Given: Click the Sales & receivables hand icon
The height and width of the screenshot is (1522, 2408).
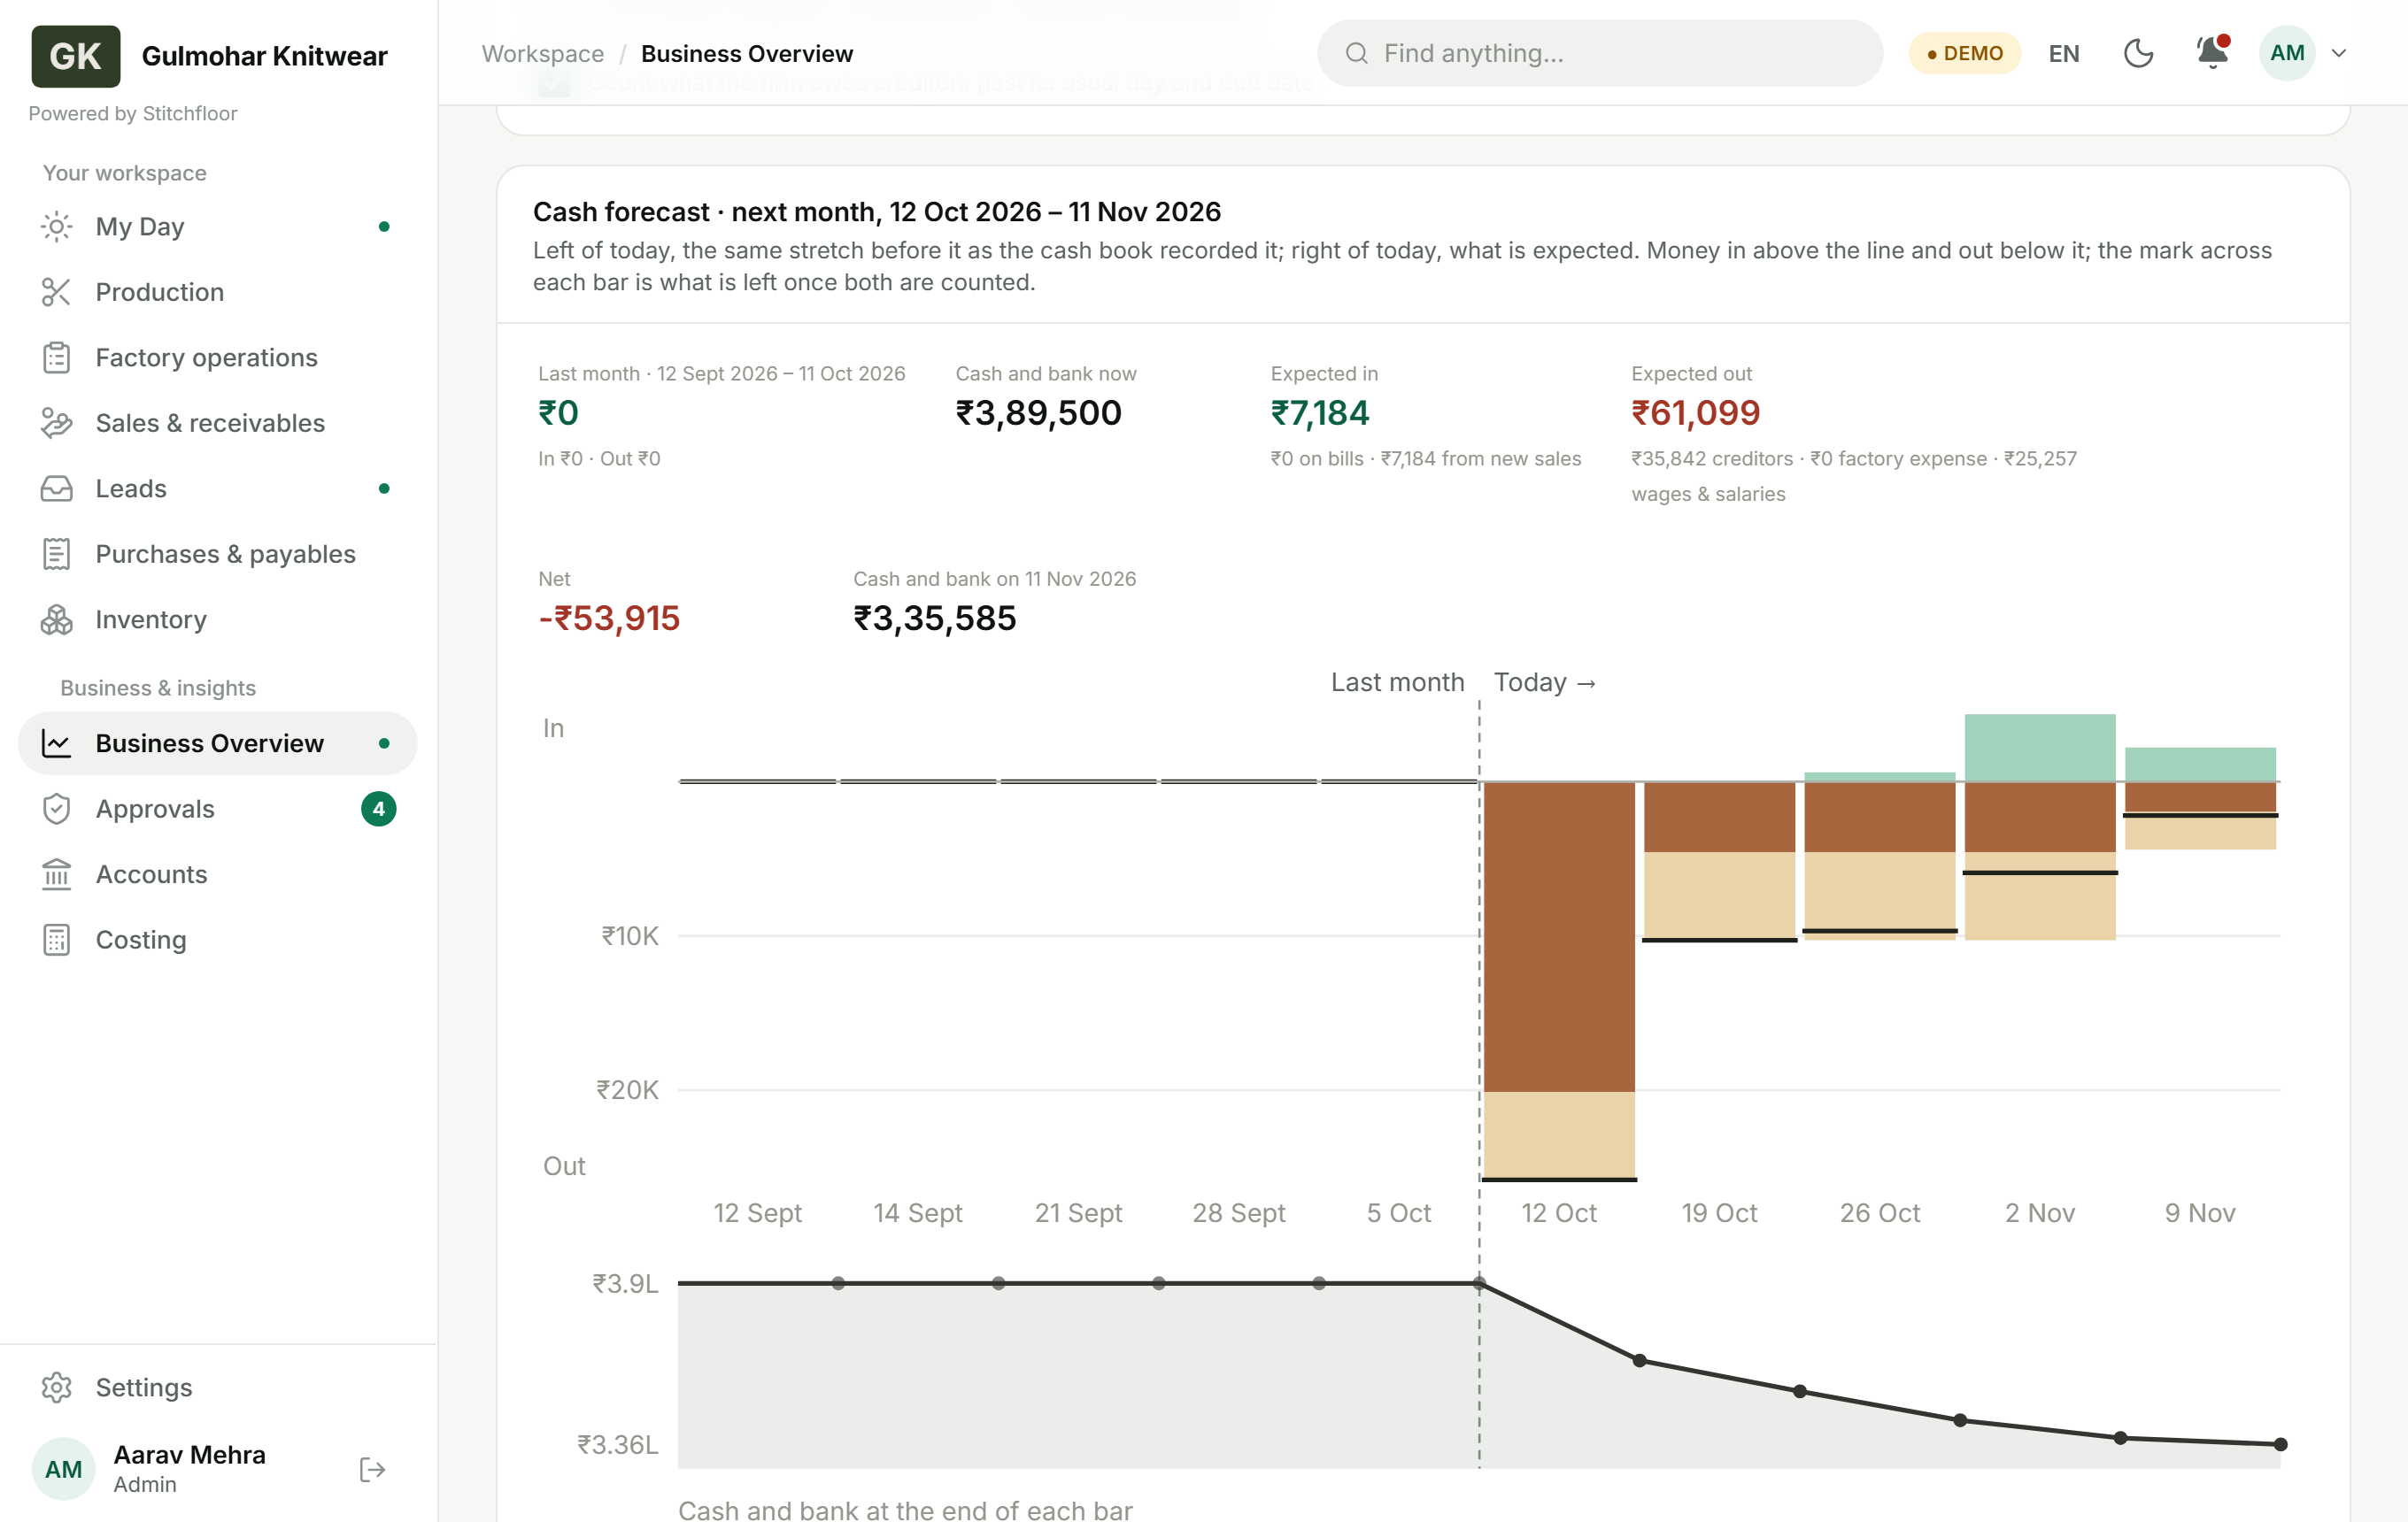Looking at the screenshot, I should 57,423.
